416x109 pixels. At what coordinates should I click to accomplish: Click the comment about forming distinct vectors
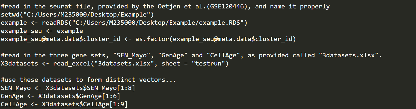(89, 80)
